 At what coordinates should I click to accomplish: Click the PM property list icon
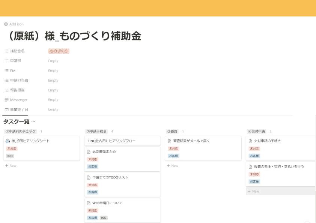click(6, 70)
